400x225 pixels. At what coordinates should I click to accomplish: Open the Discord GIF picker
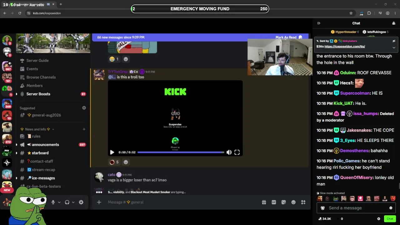pyautogui.click(x=274, y=202)
